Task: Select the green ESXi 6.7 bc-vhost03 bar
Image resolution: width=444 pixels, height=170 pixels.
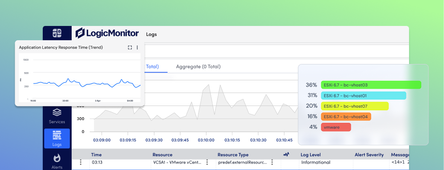Action: pos(371,85)
